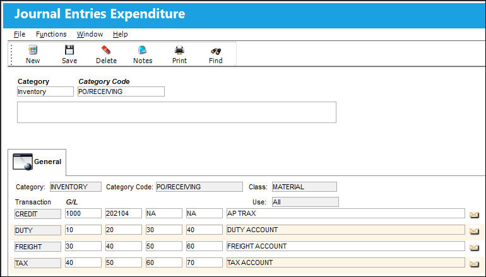Click G/L field 30 in DUTY row
The image size is (486, 277).
164,230
